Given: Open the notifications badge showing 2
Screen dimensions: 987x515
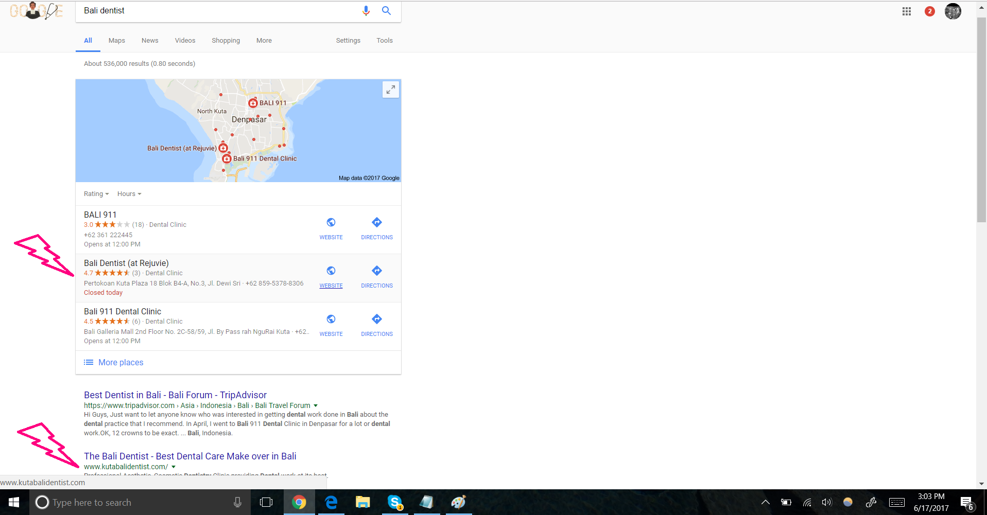Looking at the screenshot, I should pyautogui.click(x=929, y=11).
